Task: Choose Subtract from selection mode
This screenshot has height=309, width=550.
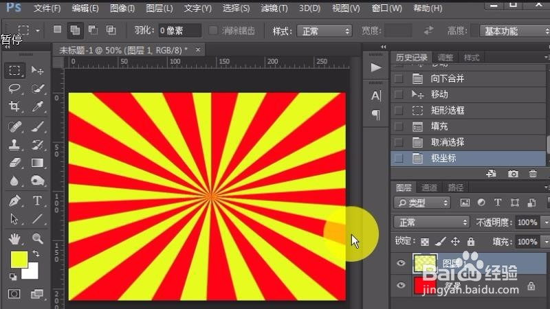Action: pyautogui.click(x=93, y=30)
